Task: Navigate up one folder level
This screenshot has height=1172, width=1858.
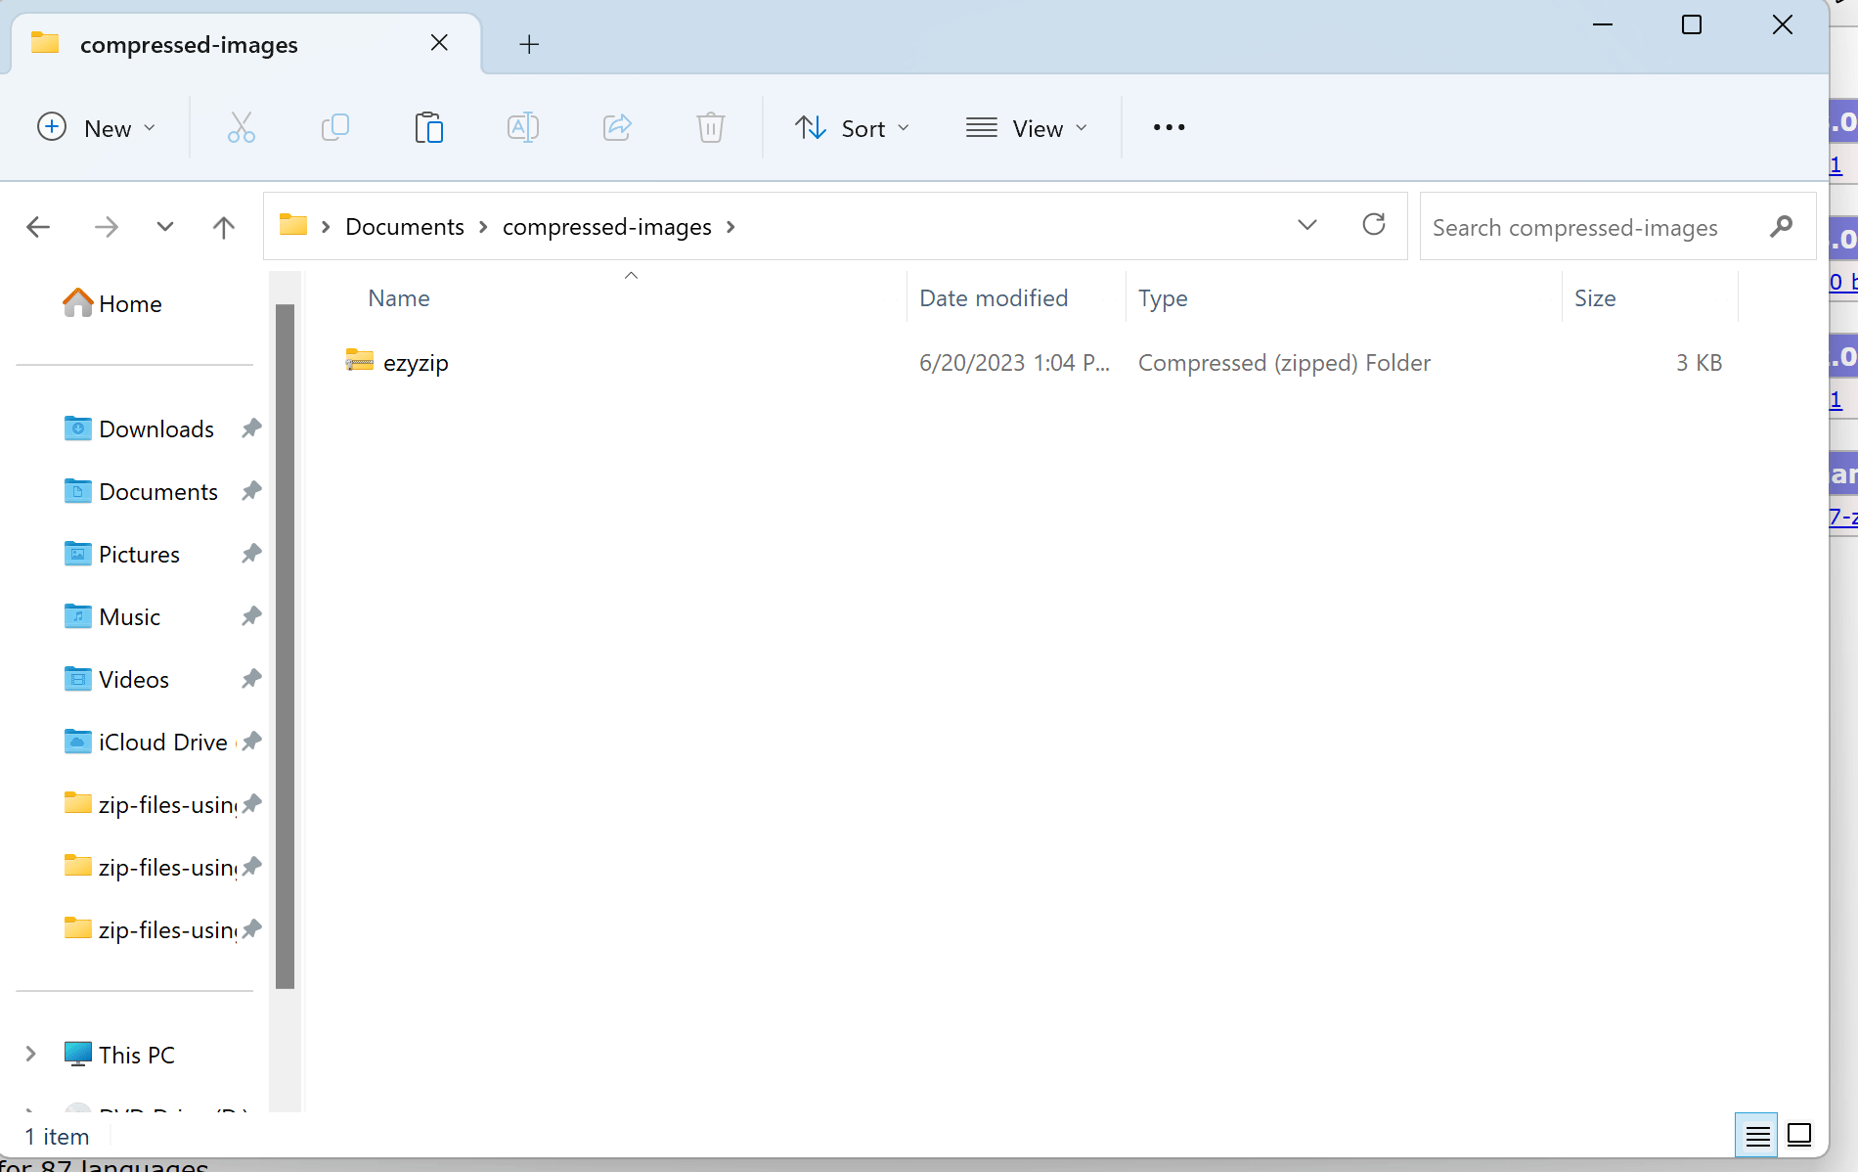Action: (x=223, y=227)
